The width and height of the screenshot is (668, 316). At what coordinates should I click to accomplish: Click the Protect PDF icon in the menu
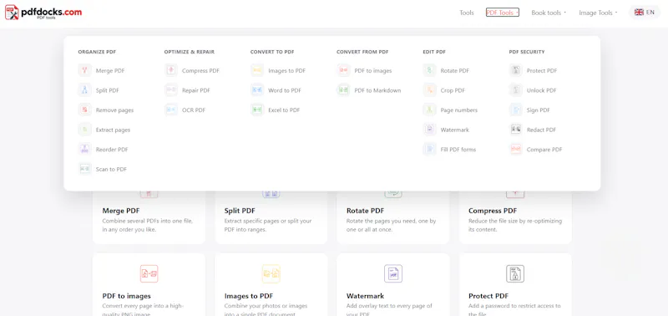(516, 71)
